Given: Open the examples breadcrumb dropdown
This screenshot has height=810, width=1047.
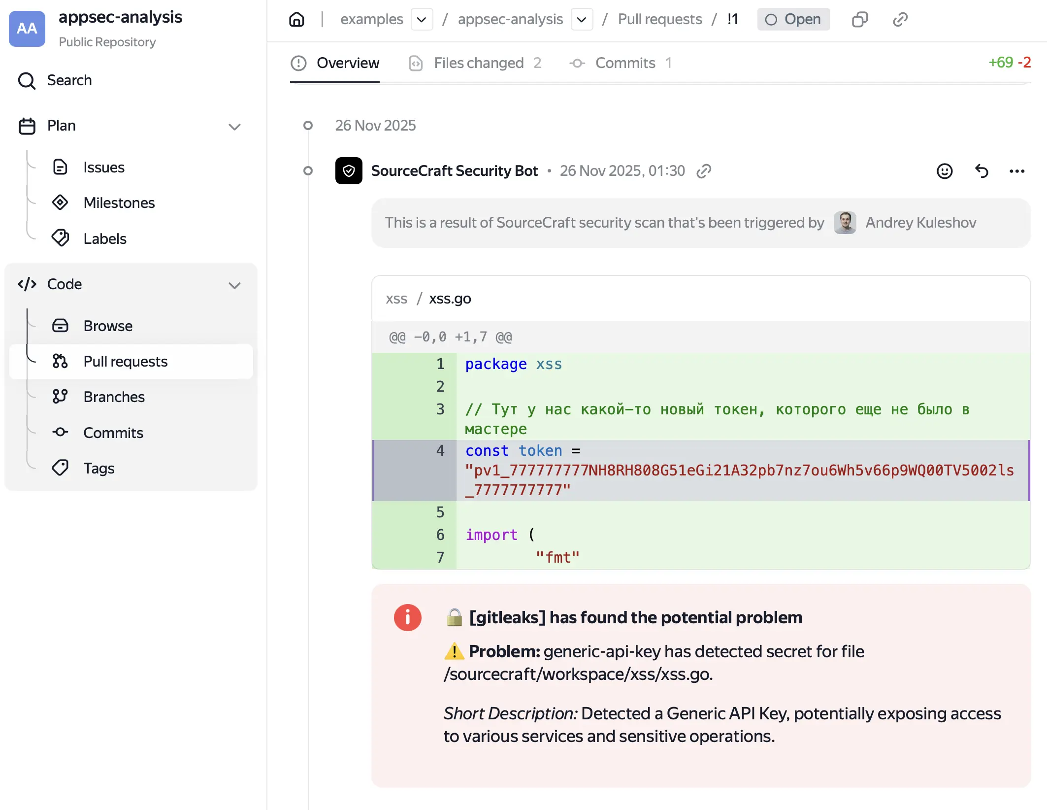Looking at the screenshot, I should pos(422,20).
